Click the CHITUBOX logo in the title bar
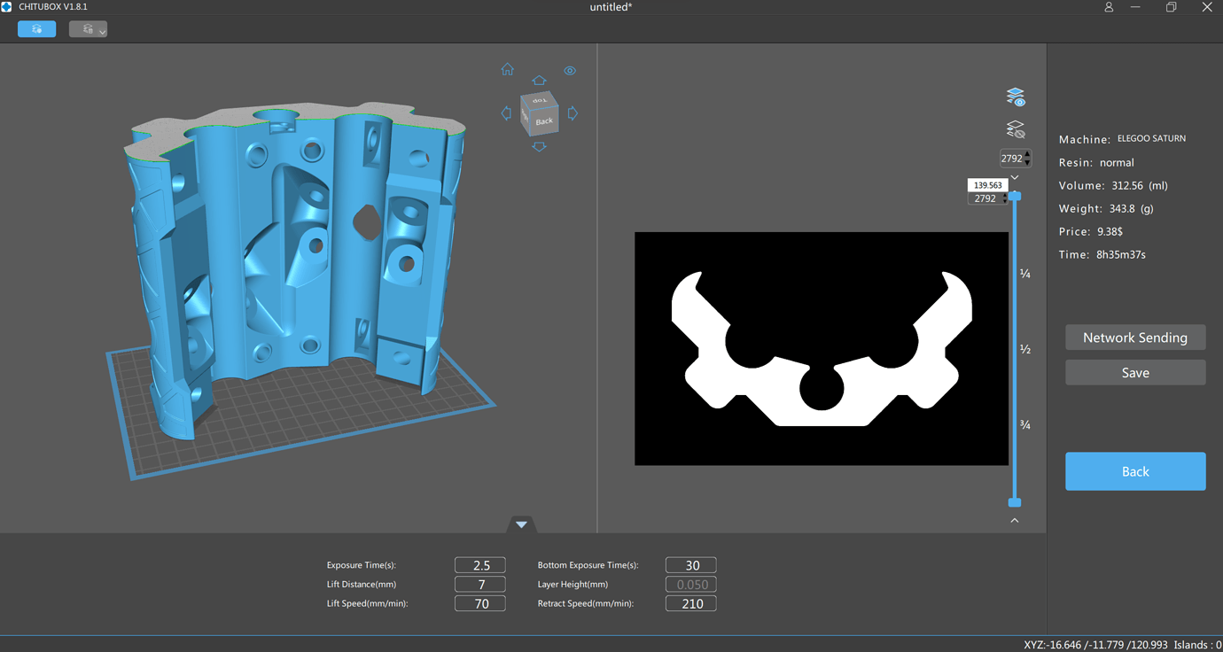Screen dimensions: 1223x652 click(x=9, y=6)
